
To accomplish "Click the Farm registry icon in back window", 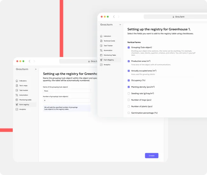I will pos(17,104).
